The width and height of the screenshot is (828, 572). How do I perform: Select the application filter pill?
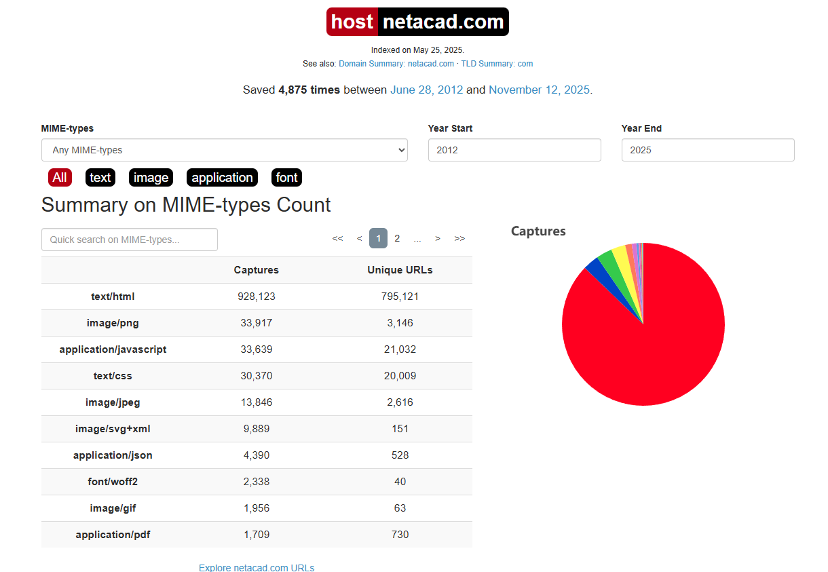[222, 178]
